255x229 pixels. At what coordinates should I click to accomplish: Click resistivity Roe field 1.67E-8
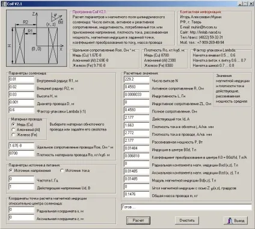pyautogui.click(x=22, y=145)
